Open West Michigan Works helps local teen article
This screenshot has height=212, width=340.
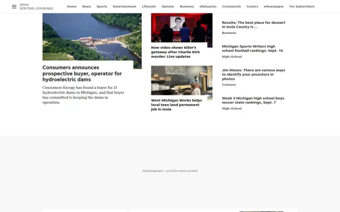coord(176,105)
